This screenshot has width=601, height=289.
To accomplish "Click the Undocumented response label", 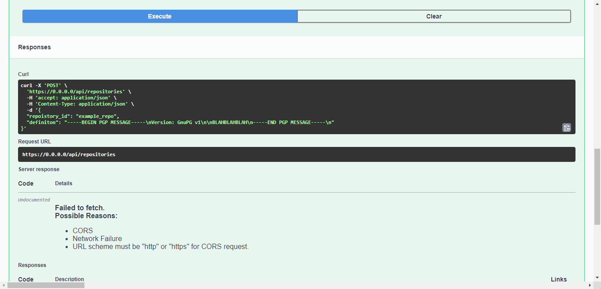I will tap(34, 199).
